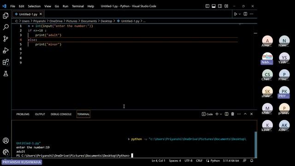Viewport: 295px width, 166px height.
Task: Click UTF-8 encoding status item
Action: 189,161
